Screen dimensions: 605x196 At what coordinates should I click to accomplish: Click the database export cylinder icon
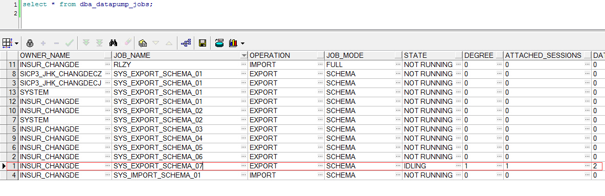pos(219,43)
